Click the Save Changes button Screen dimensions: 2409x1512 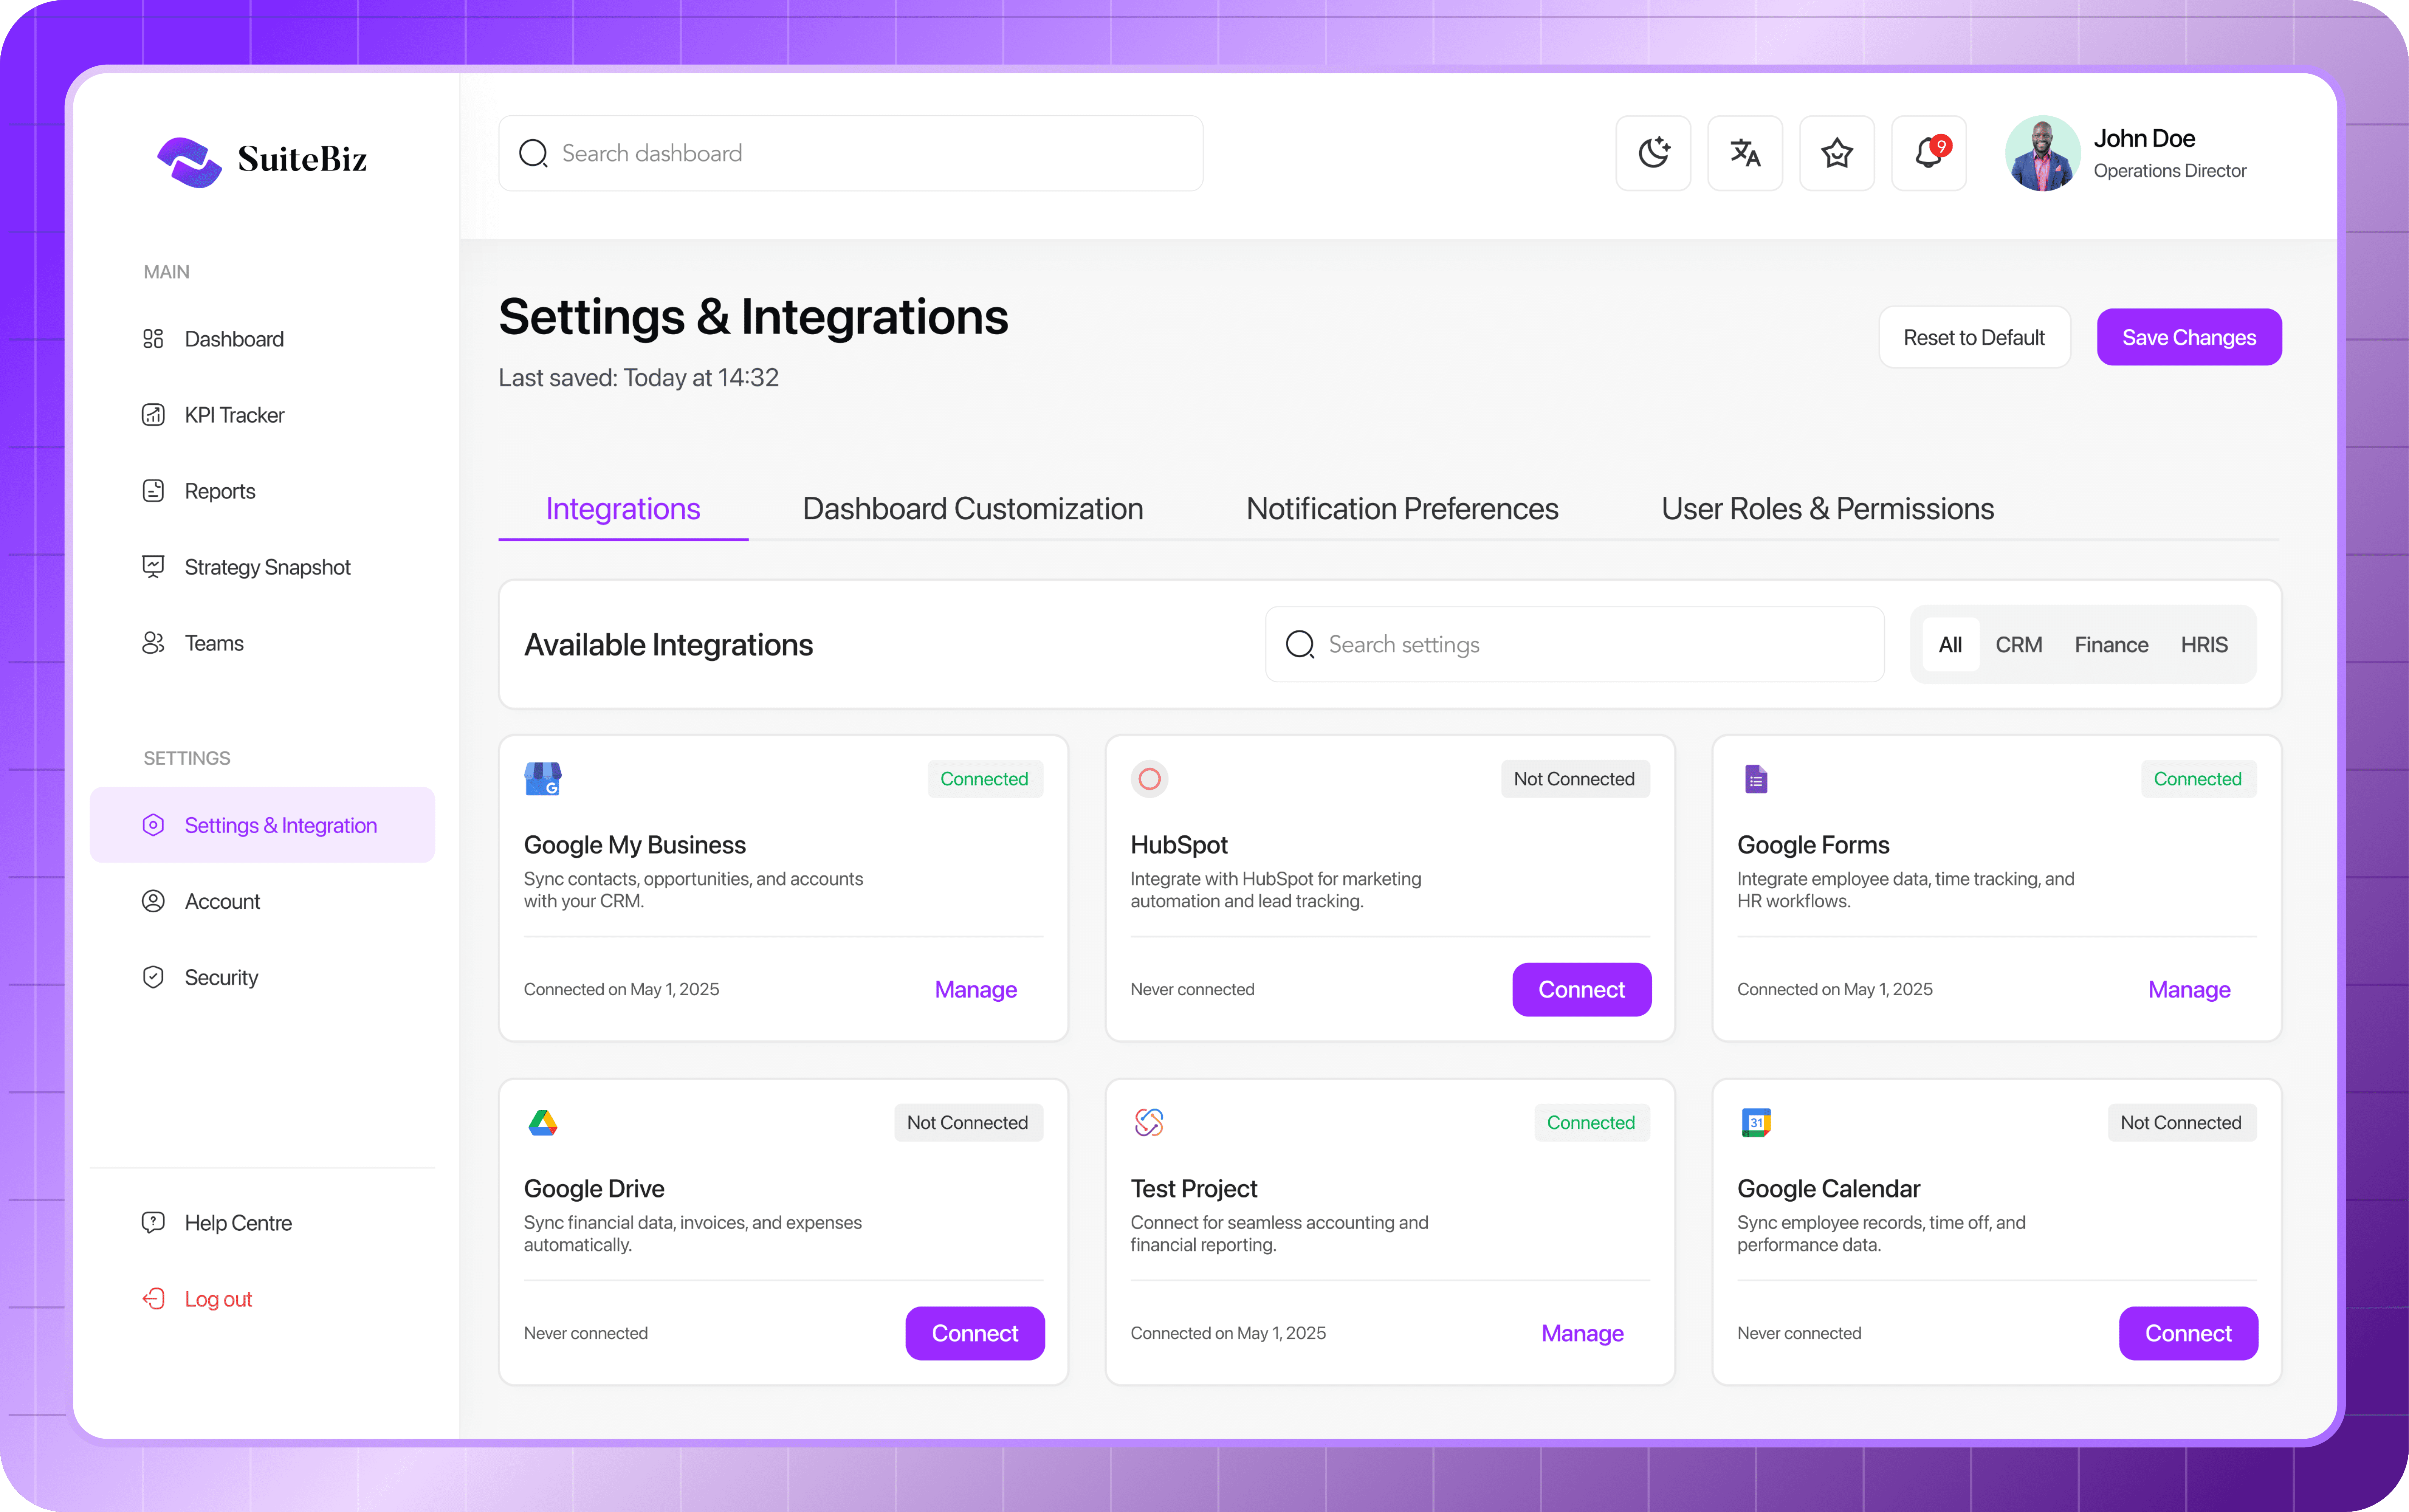tap(2188, 338)
